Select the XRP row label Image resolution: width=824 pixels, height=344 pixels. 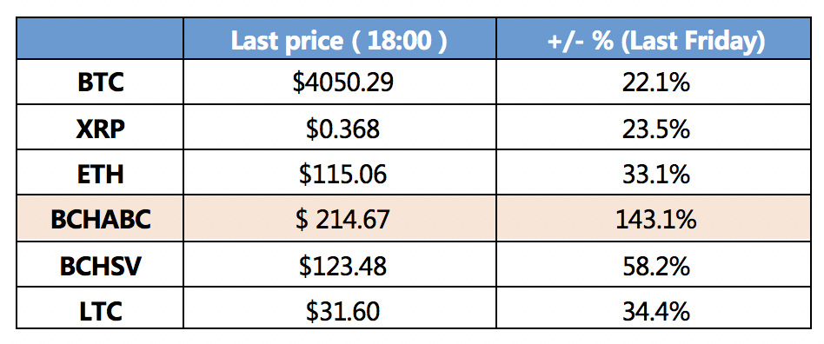(x=100, y=127)
